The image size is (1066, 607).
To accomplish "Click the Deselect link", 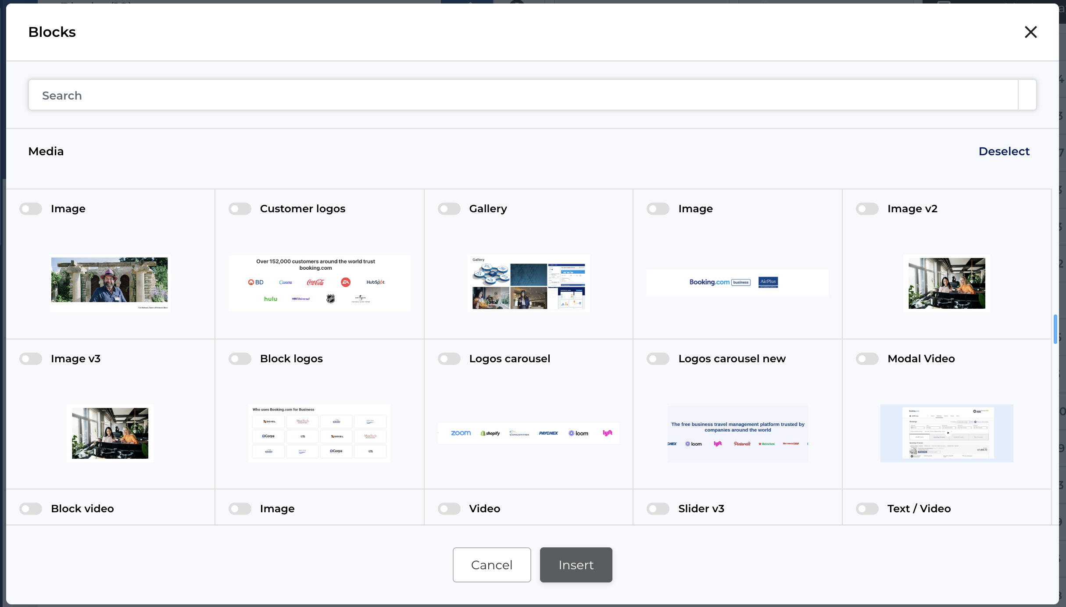I will (x=1004, y=151).
